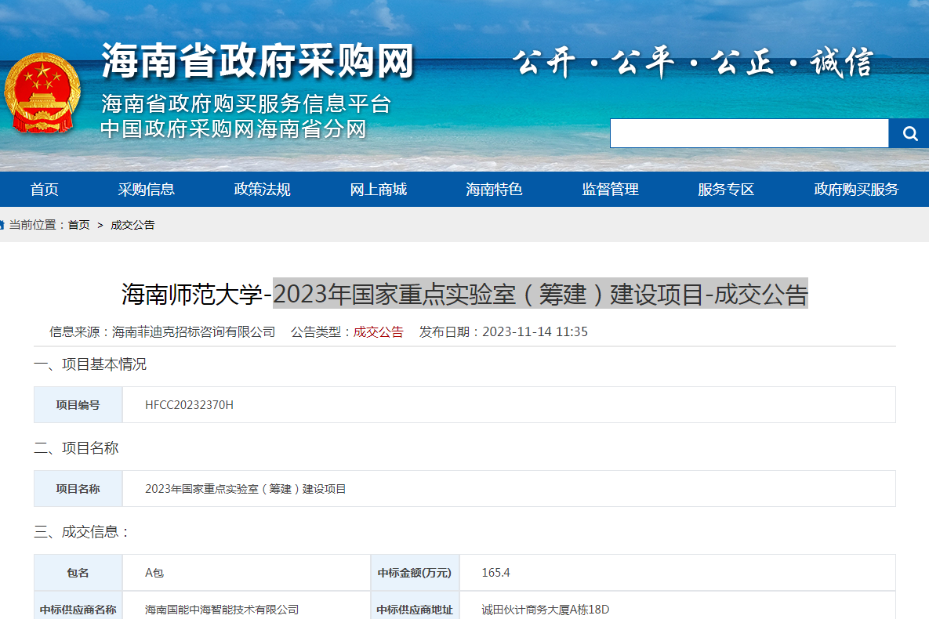Image resolution: width=929 pixels, height=619 pixels.
Task: Click the subtitle 中国政府采购网海南省分网
Action: (x=234, y=129)
